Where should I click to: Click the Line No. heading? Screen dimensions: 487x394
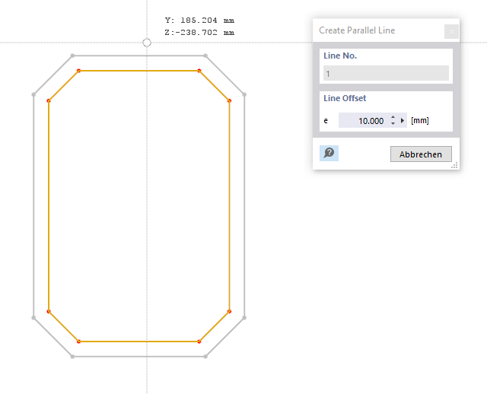(340, 56)
